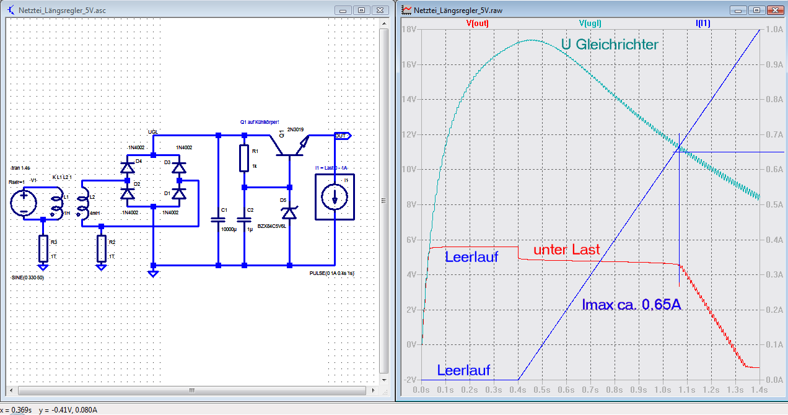Select resistor R1 1k in schematic
The width and height of the screenshot is (788, 415).
pyautogui.click(x=245, y=159)
